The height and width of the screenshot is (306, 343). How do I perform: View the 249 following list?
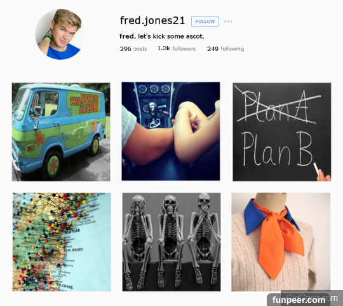click(x=225, y=48)
